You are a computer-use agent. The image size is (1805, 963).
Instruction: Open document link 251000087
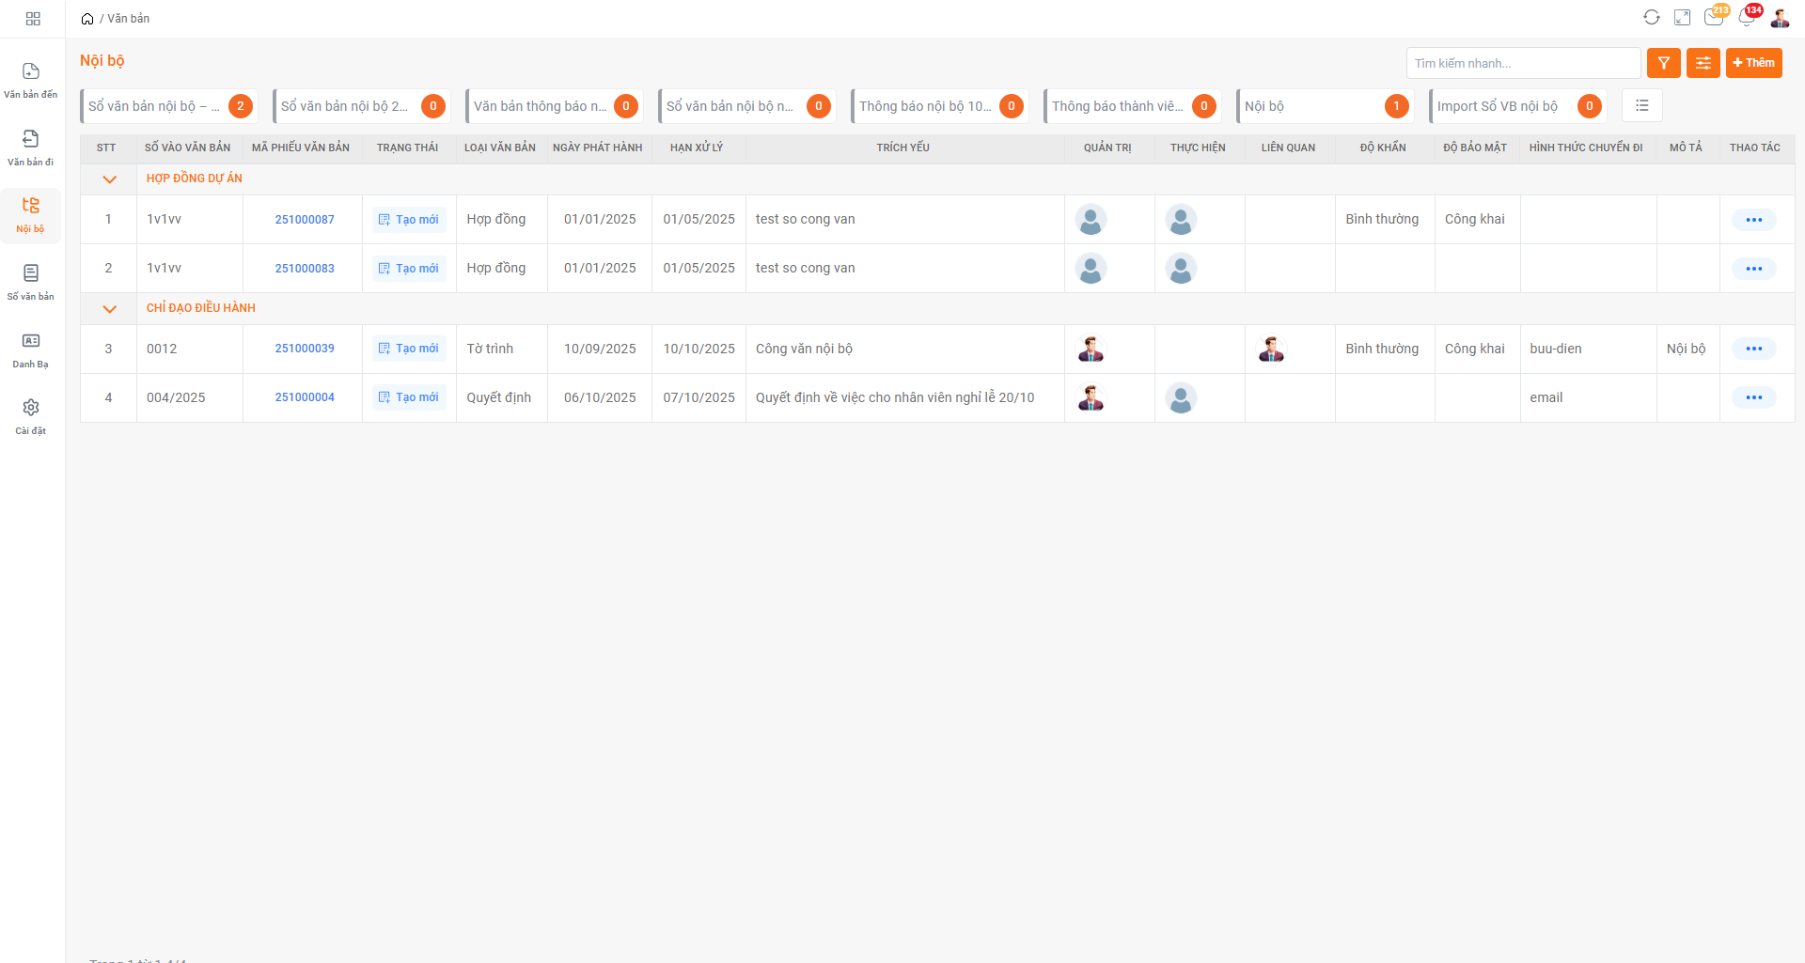(305, 220)
